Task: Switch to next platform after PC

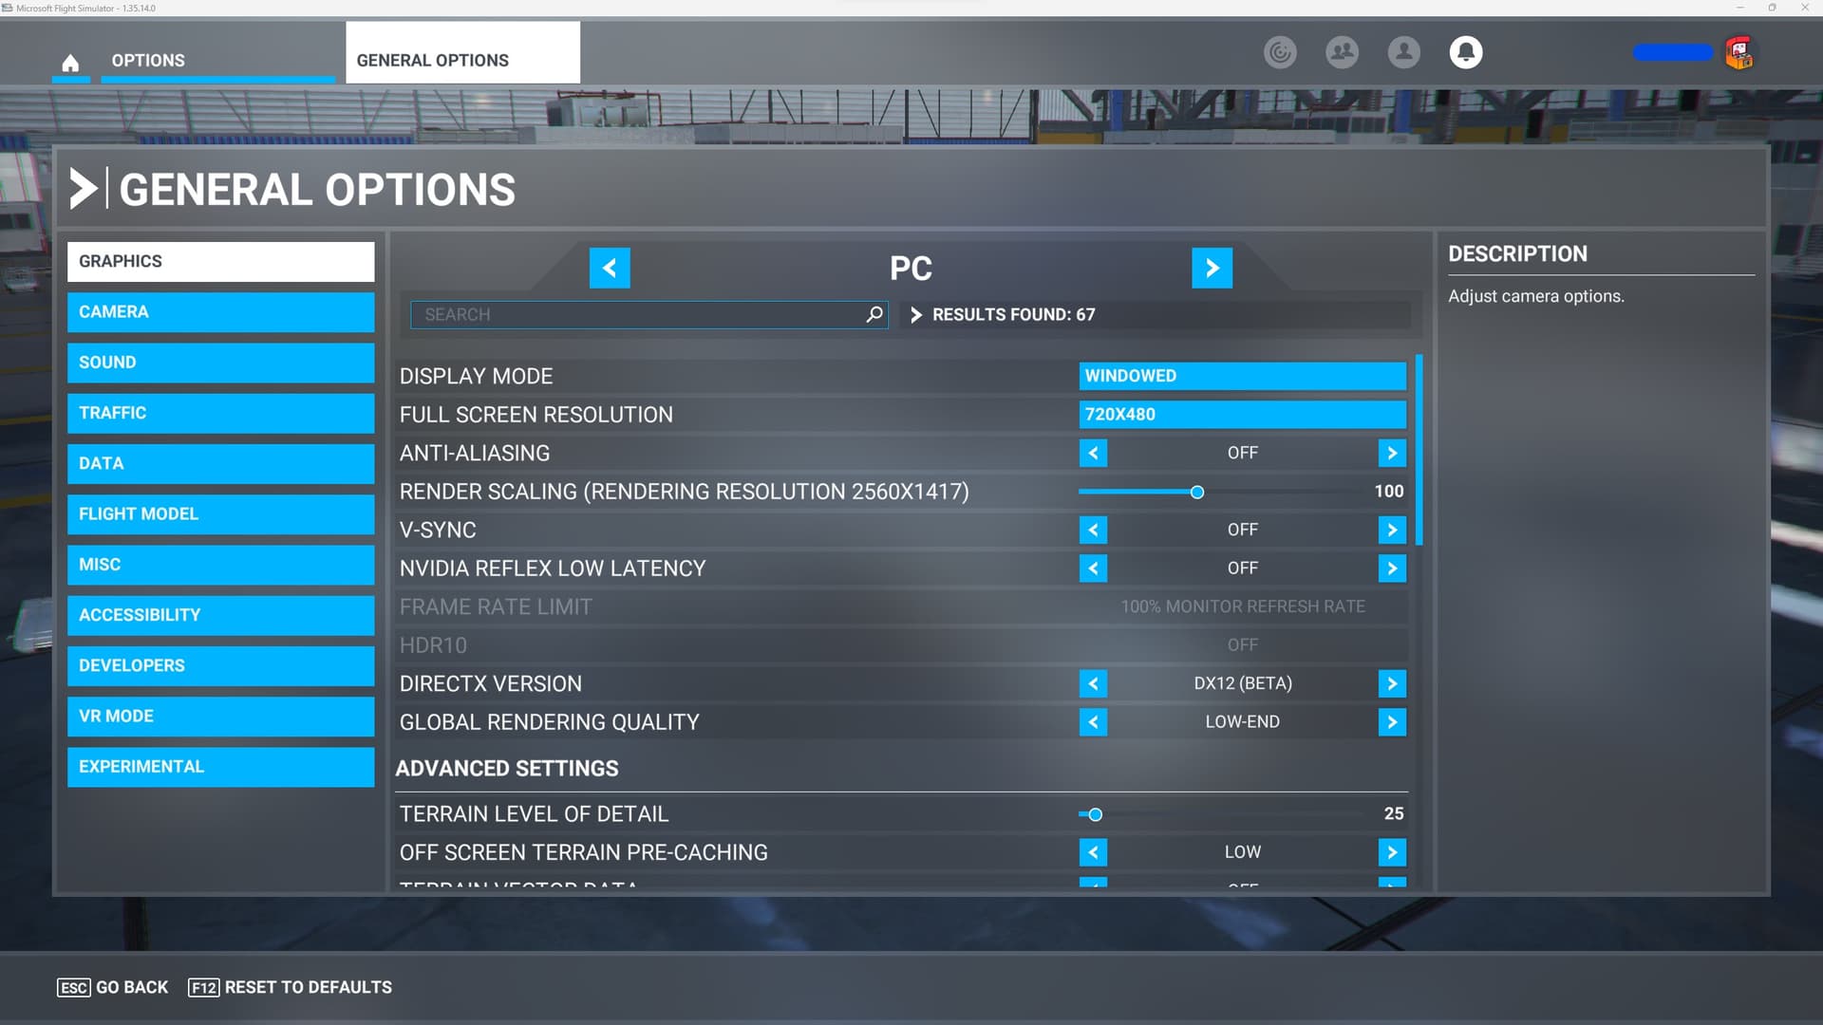Action: pos(1212,269)
